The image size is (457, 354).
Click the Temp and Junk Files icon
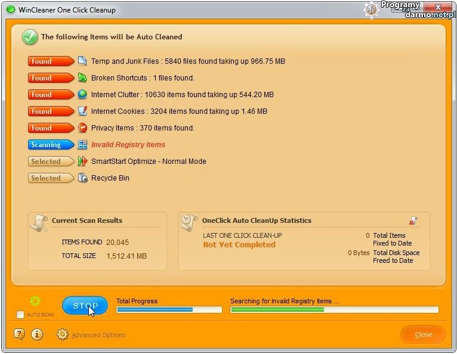coord(82,61)
